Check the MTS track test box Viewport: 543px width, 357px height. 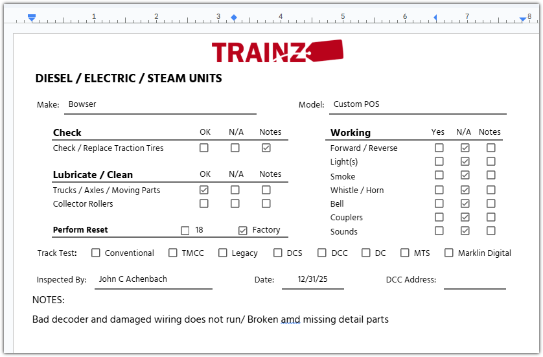(x=405, y=253)
